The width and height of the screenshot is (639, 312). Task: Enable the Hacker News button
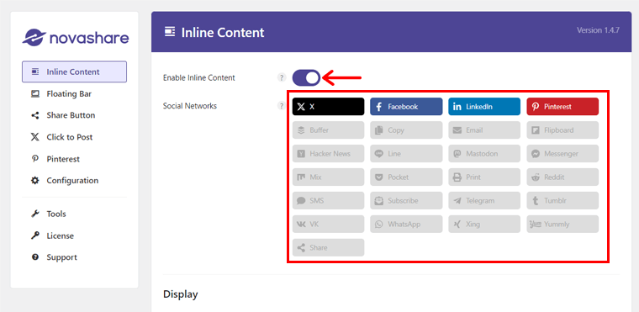point(328,154)
